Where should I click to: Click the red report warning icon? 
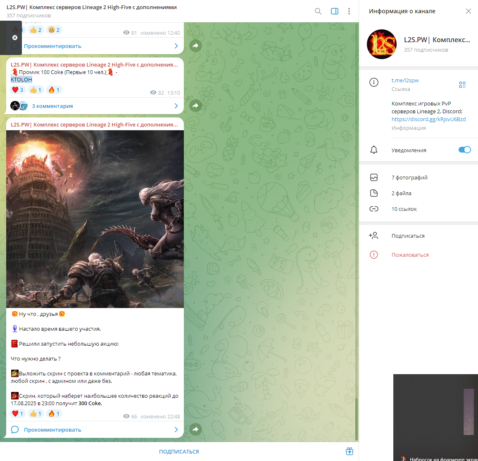click(x=374, y=255)
